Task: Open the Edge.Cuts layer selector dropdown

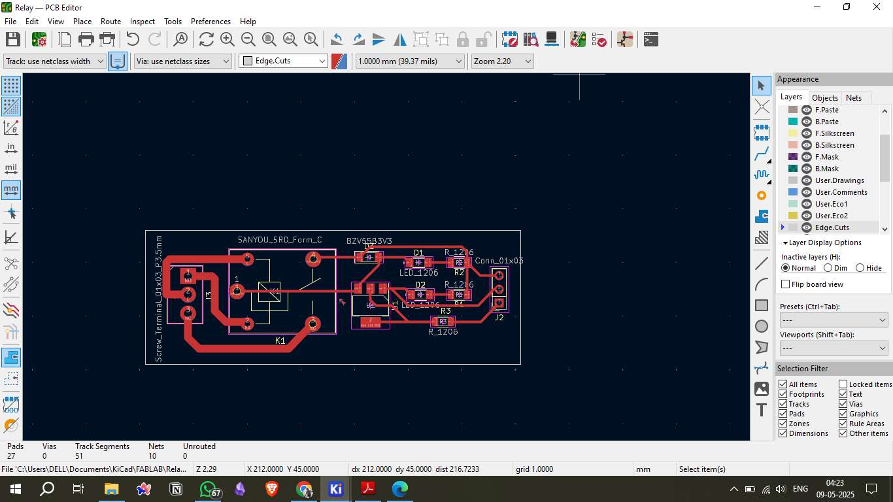Action: point(283,61)
